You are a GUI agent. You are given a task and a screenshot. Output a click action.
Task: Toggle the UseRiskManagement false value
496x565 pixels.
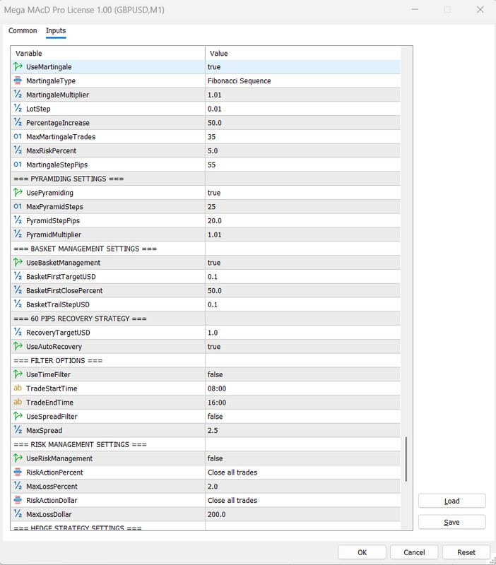coord(302,458)
